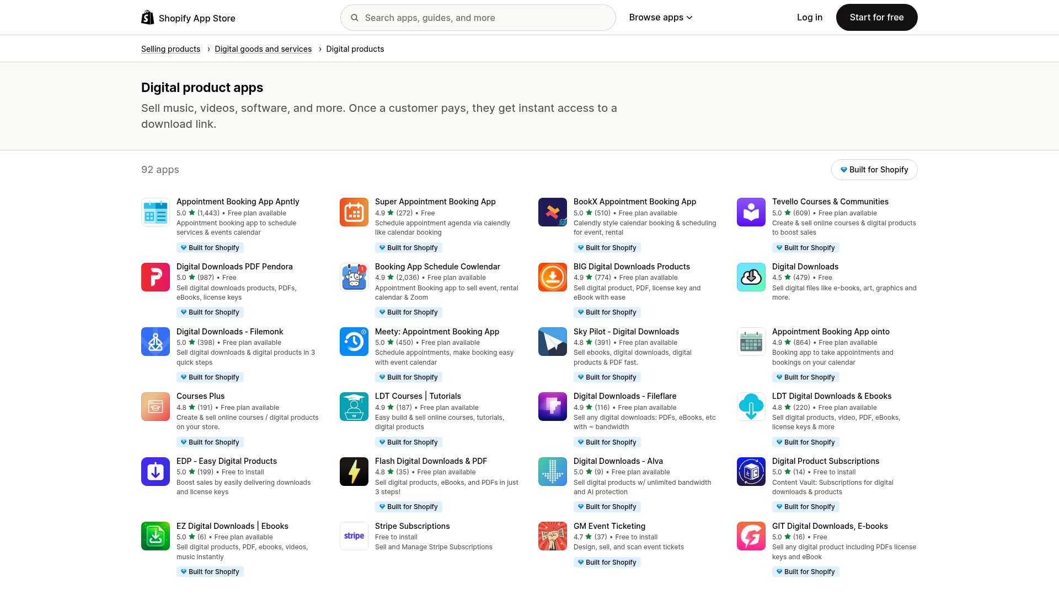Viewport: 1059px width, 595px height.
Task: Open GM Event Ticketing title link
Action: coord(609,526)
